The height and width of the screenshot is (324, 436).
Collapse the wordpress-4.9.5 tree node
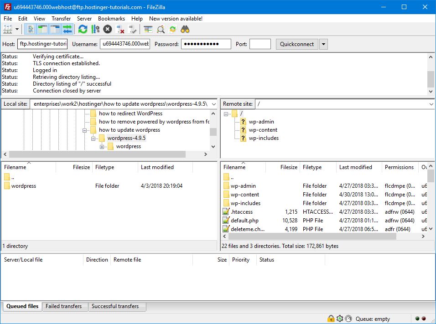coord(93,138)
